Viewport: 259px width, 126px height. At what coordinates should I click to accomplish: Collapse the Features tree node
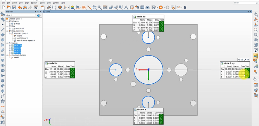click(7, 43)
